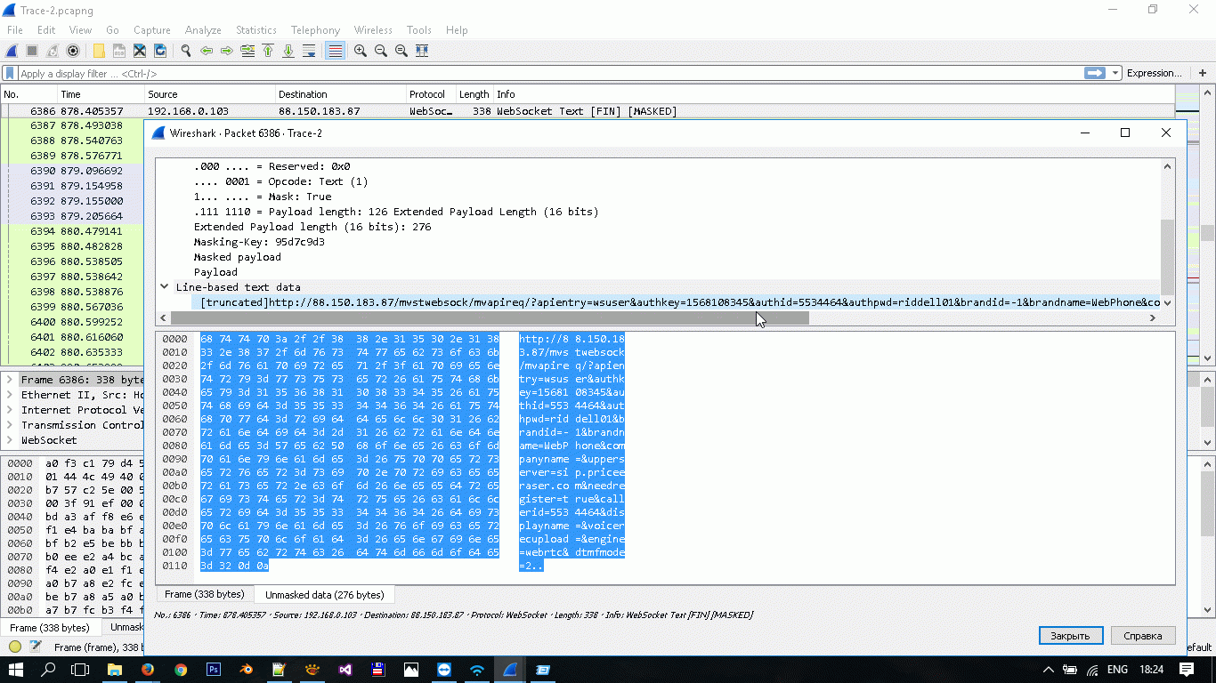This screenshot has width=1216, height=683.
Task: Select the Masking-Key: 95d7c9d3 line
Action: click(x=259, y=242)
